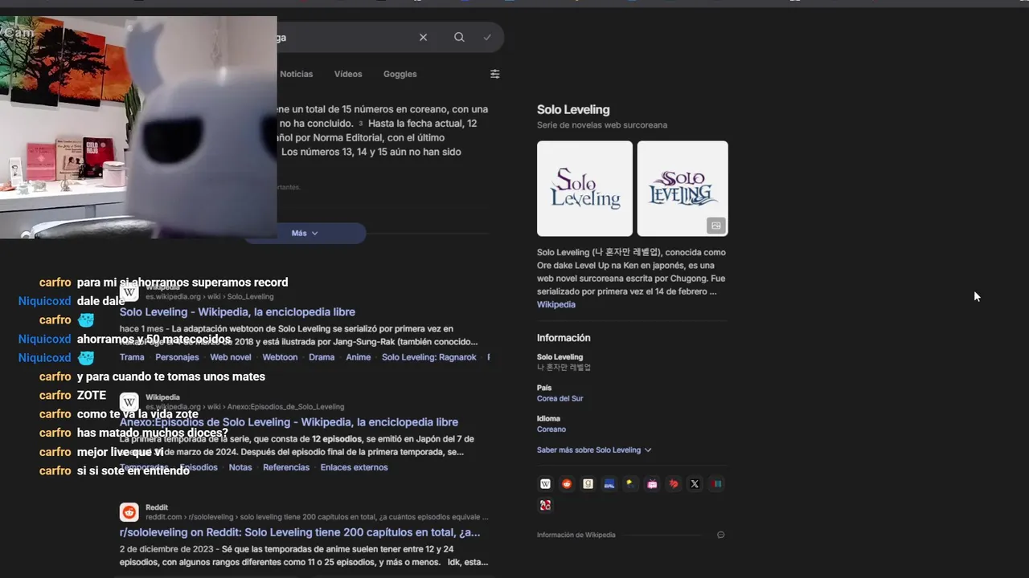Open 'Anexo:Episodios de Solo Leveling' result
The height and width of the screenshot is (578, 1029).
[289, 422]
